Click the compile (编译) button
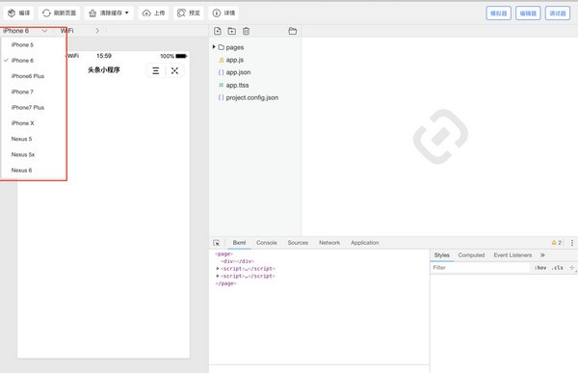 coord(18,13)
